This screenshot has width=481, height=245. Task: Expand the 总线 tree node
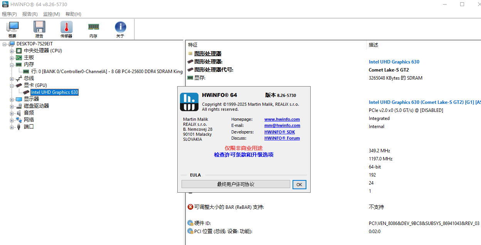[12, 78]
